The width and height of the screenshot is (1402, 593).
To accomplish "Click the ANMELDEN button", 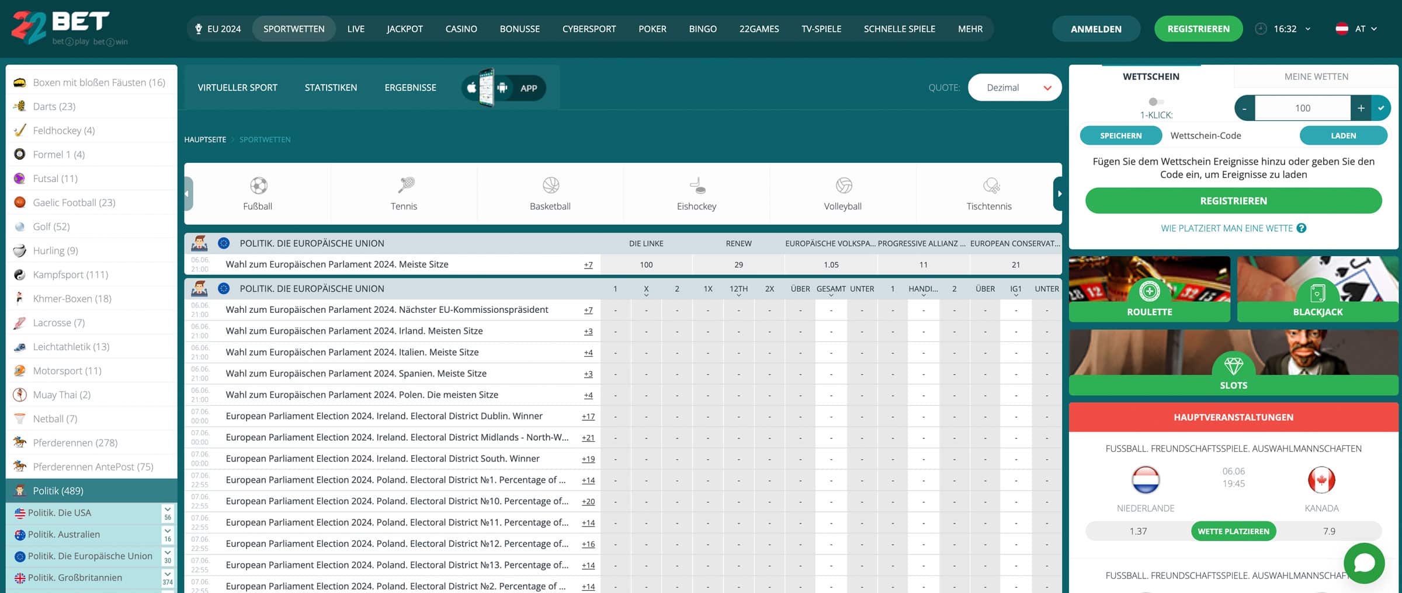I will click(1096, 29).
